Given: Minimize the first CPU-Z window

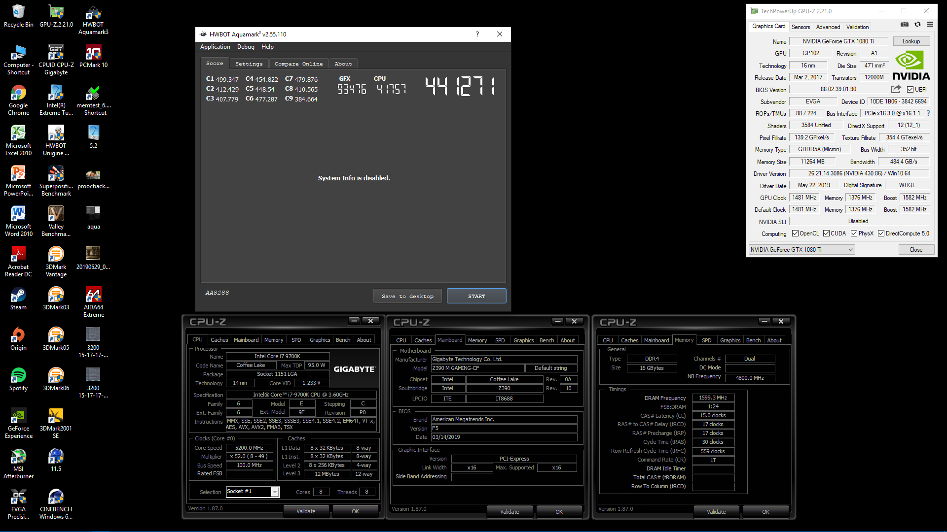Looking at the screenshot, I should point(354,321).
